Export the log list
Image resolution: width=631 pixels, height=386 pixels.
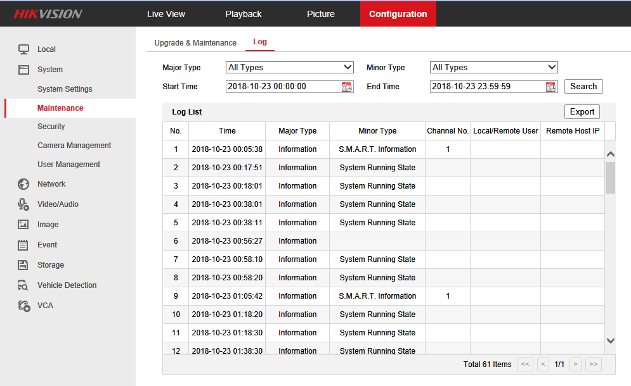(x=582, y=112)
